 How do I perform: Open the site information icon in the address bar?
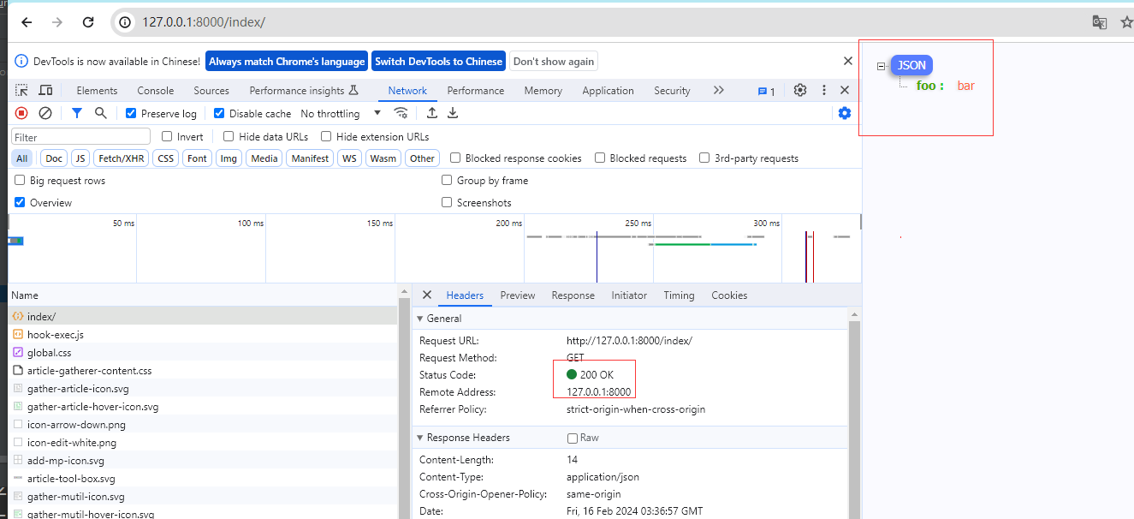125,22
